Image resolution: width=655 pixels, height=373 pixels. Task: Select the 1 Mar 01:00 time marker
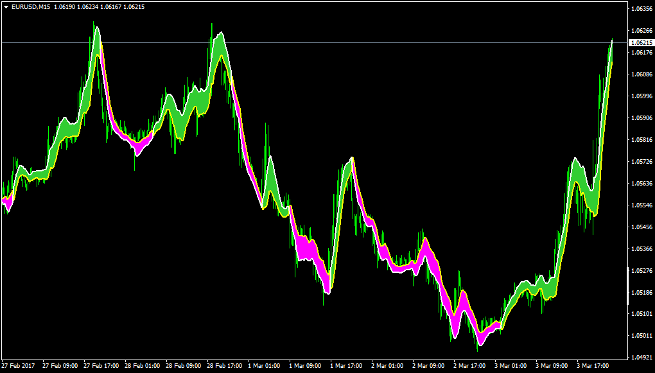[263, 366]
